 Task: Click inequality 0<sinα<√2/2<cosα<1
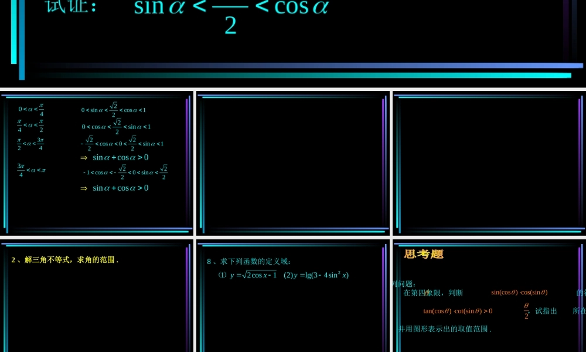click(x=114, y=110)
